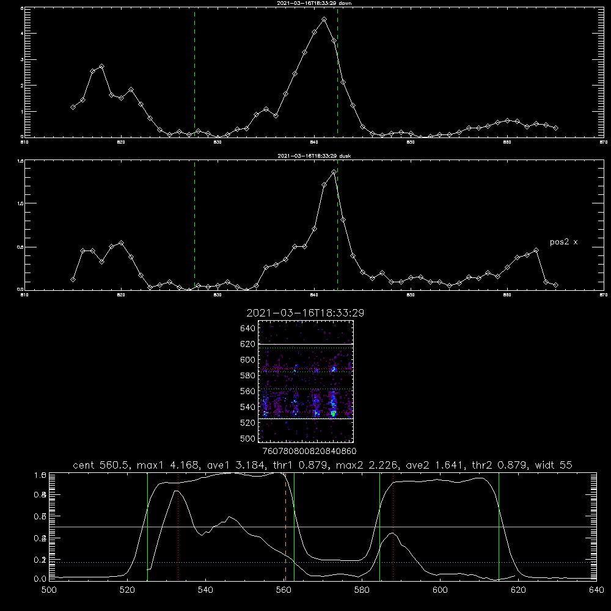Select the "pos2 x" label in dusk plot

[x=563, y=242]
